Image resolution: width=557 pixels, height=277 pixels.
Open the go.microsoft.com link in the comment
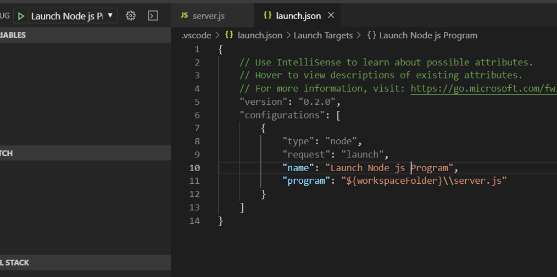click(483, 89)
